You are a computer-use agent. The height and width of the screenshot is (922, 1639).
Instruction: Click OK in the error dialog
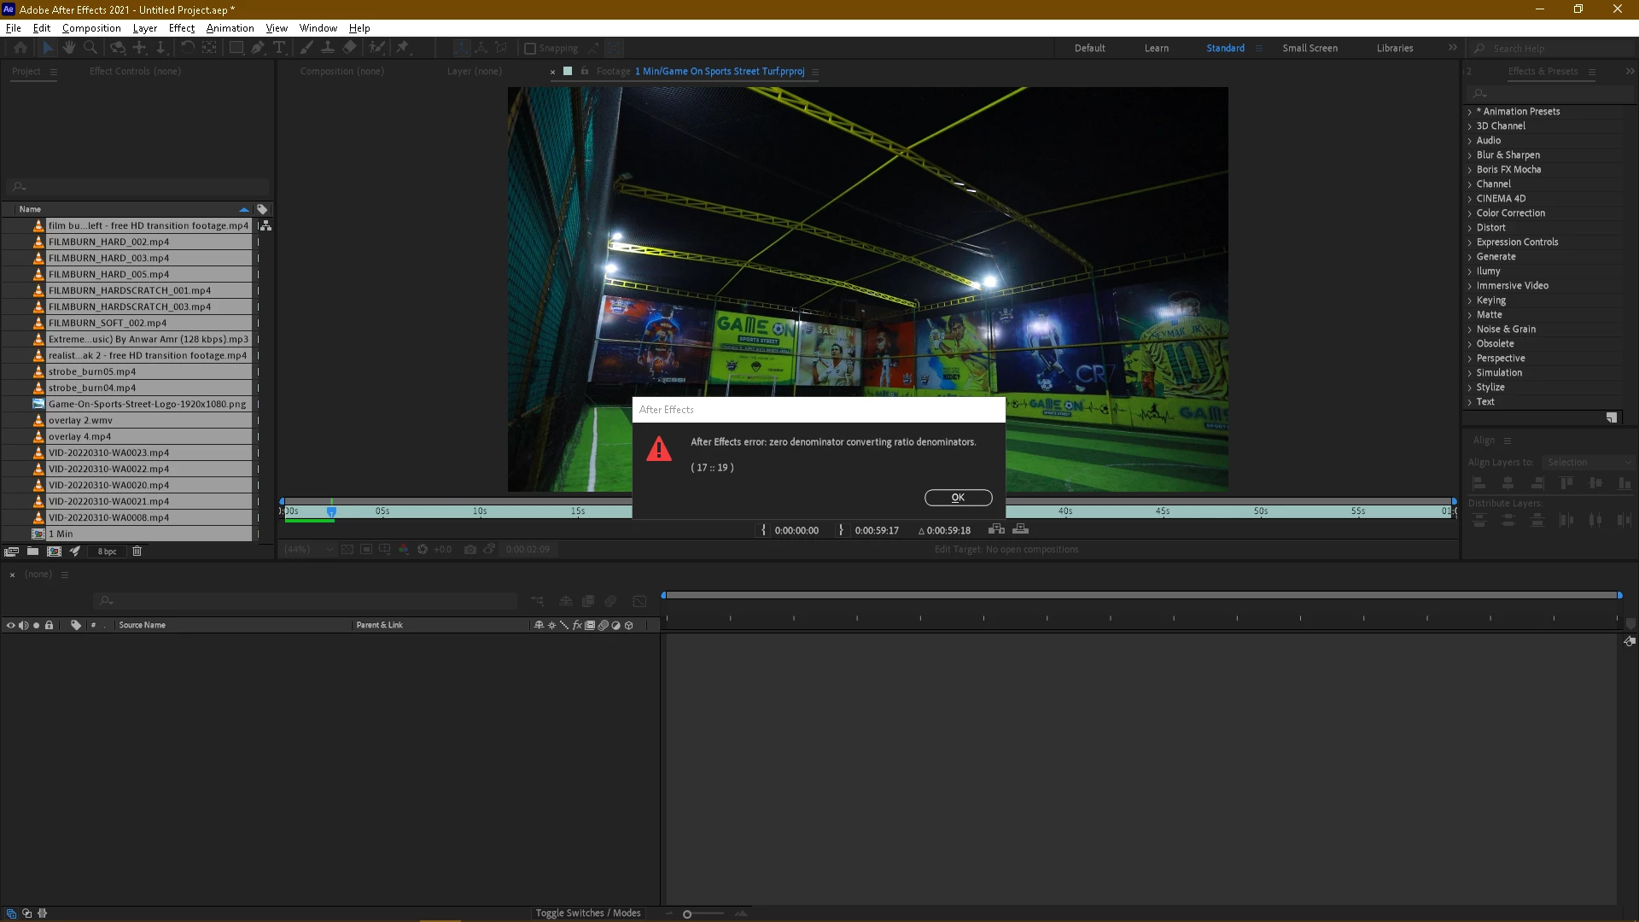(958, 498)
